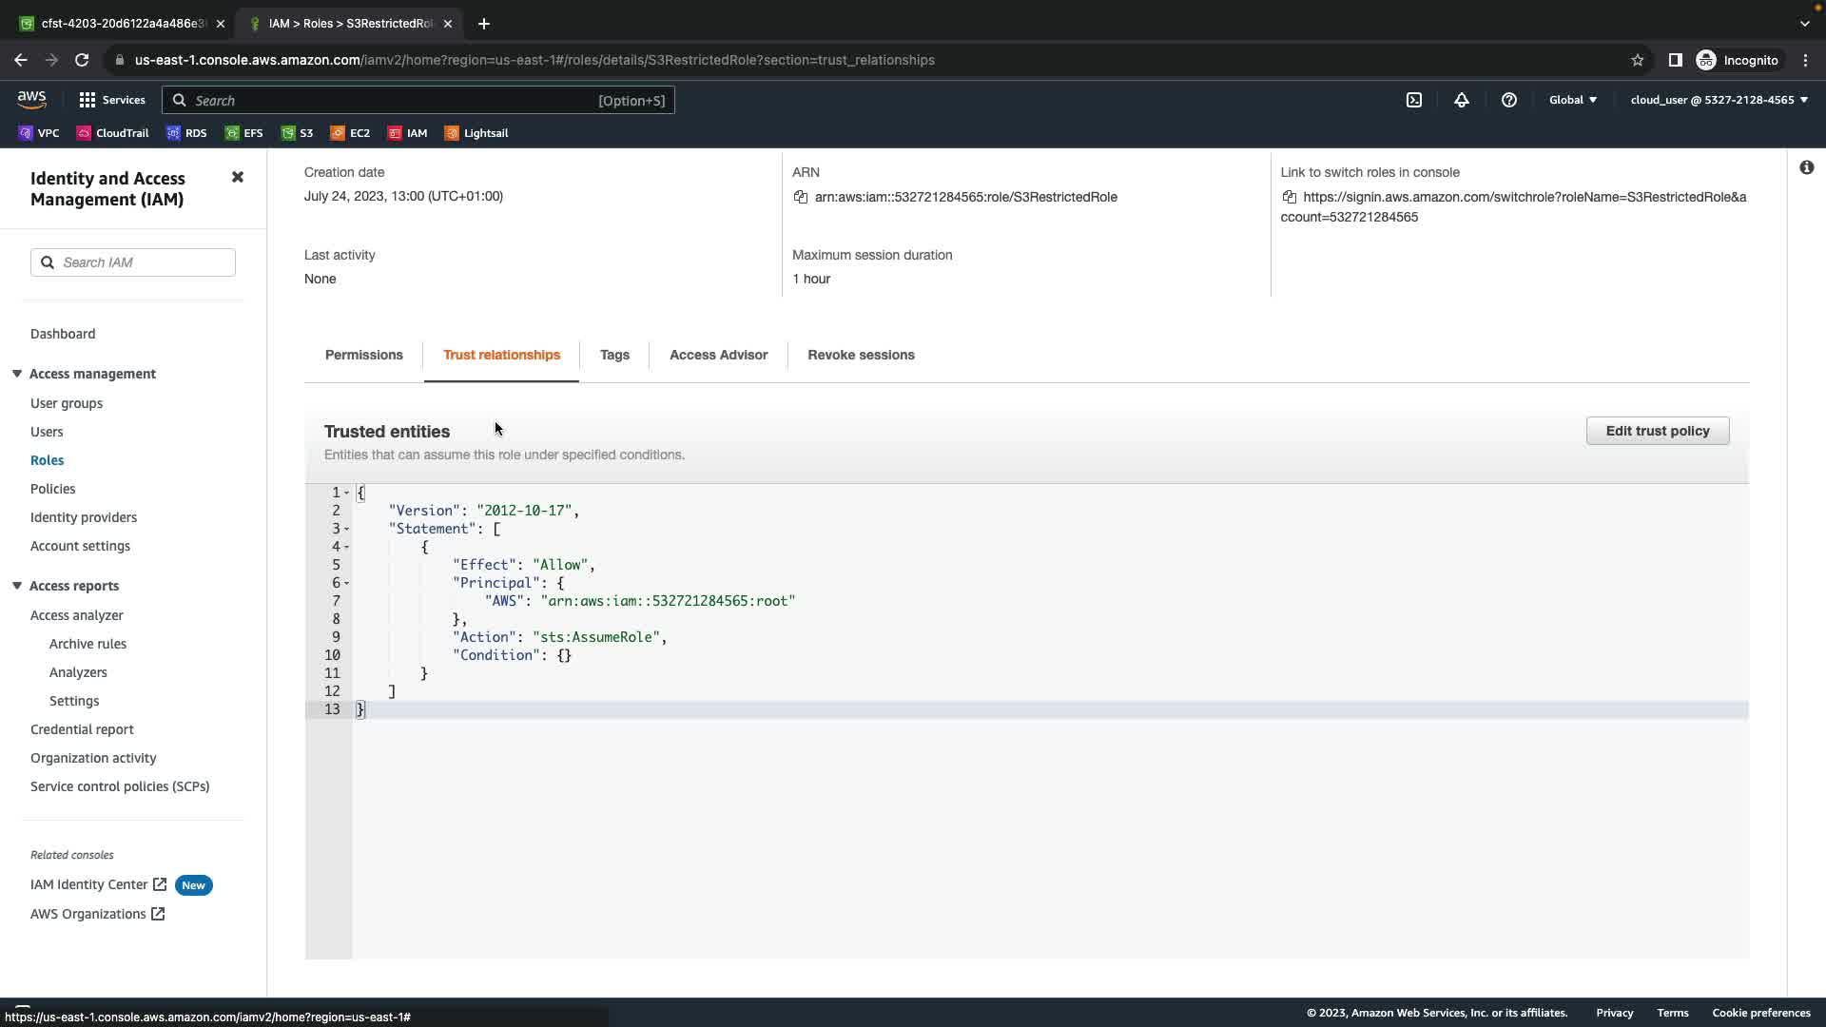Switch to the Permissions tab
The height and width of the screenshot is (1027, 1826).
363,355
